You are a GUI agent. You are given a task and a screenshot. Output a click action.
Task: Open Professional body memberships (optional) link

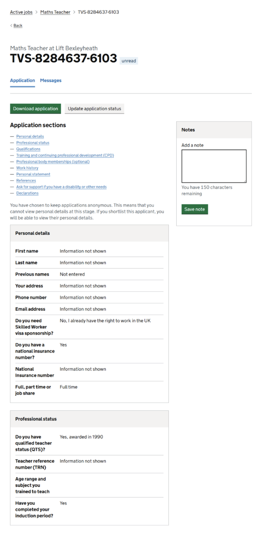53,162
